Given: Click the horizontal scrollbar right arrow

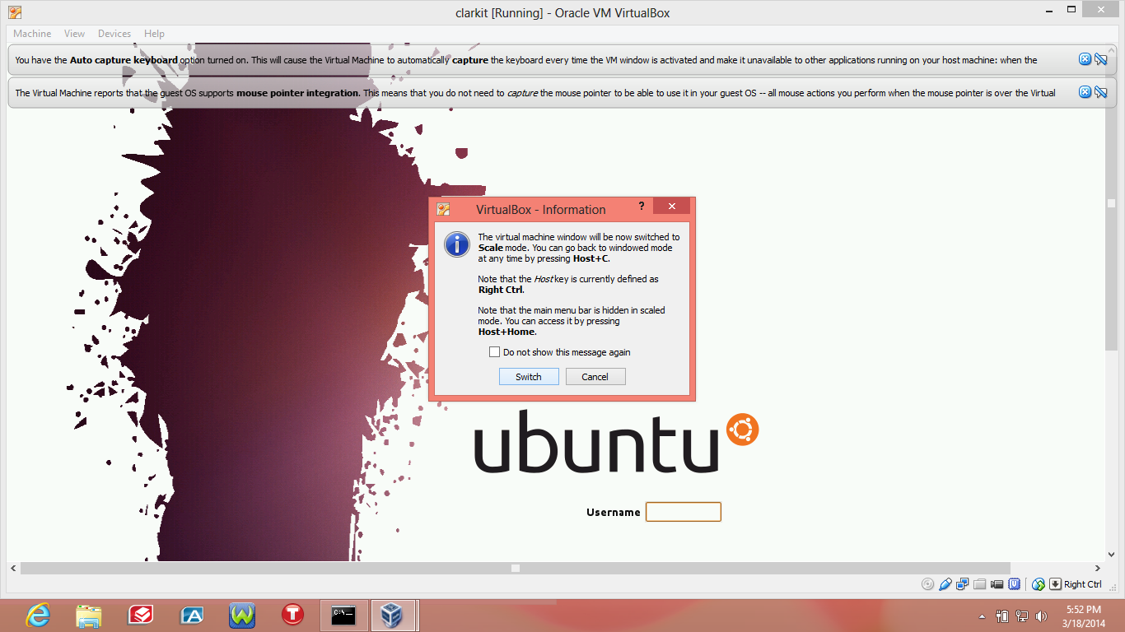Looking at the screenshot, I should click(x=1098, y=568).
